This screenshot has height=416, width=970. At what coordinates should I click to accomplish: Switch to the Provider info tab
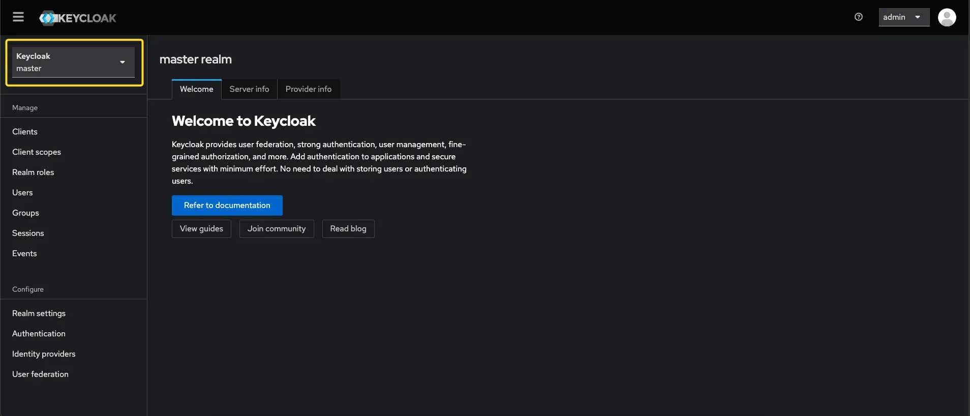point(308,89)
